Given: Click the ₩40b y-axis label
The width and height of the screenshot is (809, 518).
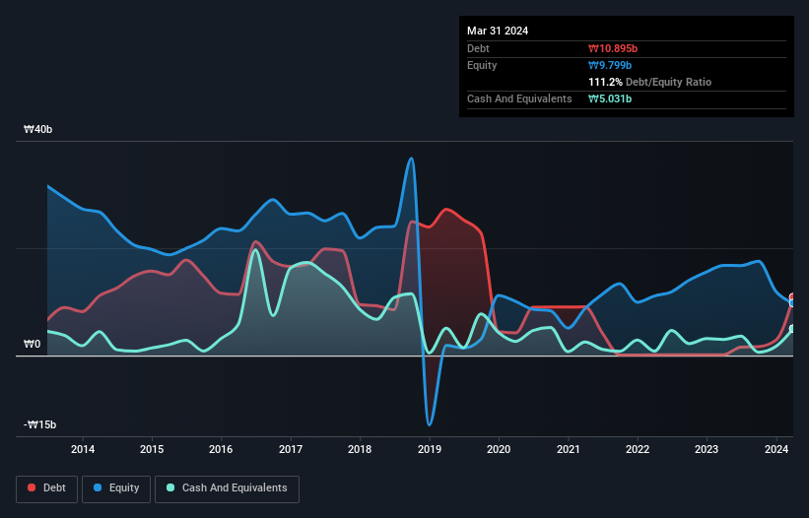Looking at the screenshot, I should click(x=37, y=129).
